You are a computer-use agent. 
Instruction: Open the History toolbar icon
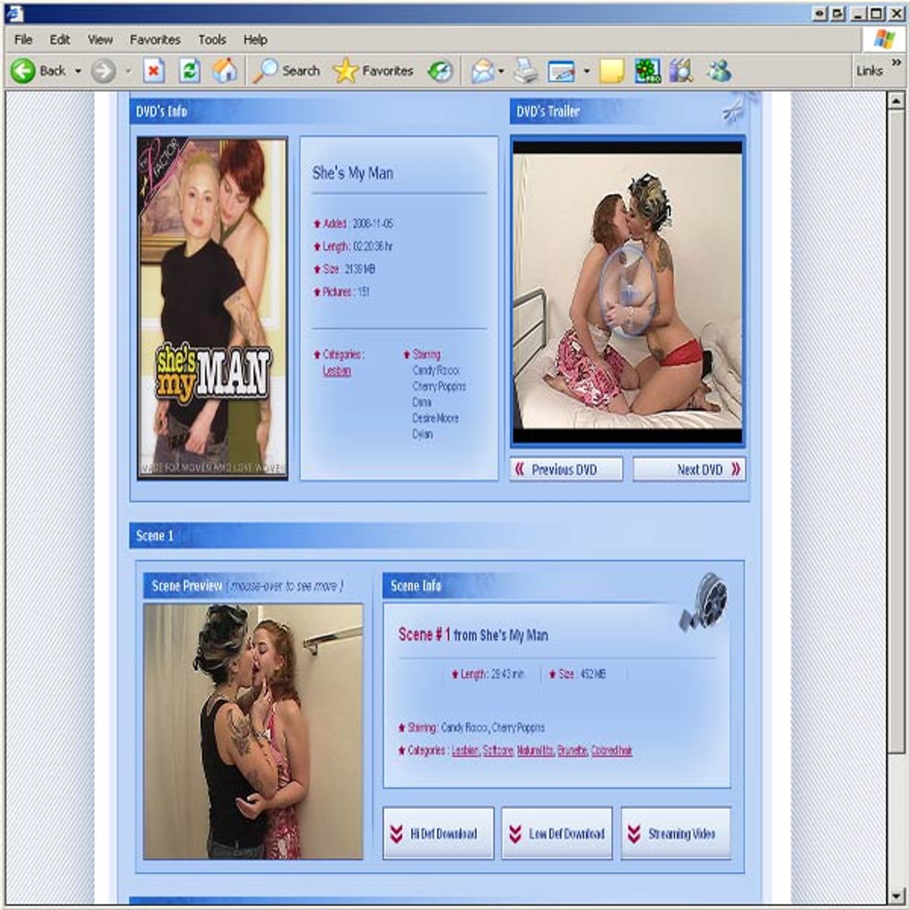pyautogui.click(x=440, y=71)
